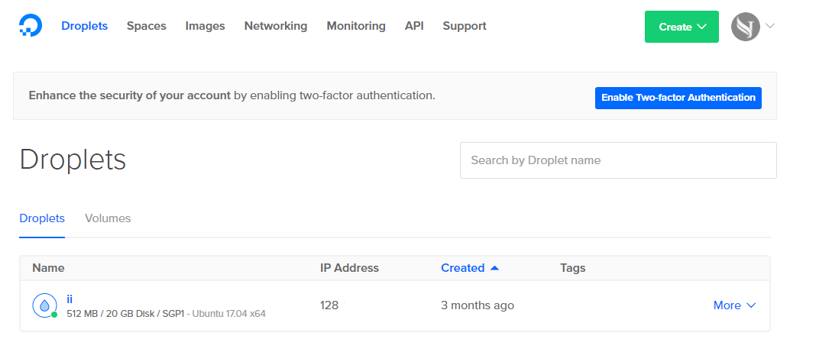Click the '512 MB / 20 GB Disk / SGP1' specs text

click(125, 314)
